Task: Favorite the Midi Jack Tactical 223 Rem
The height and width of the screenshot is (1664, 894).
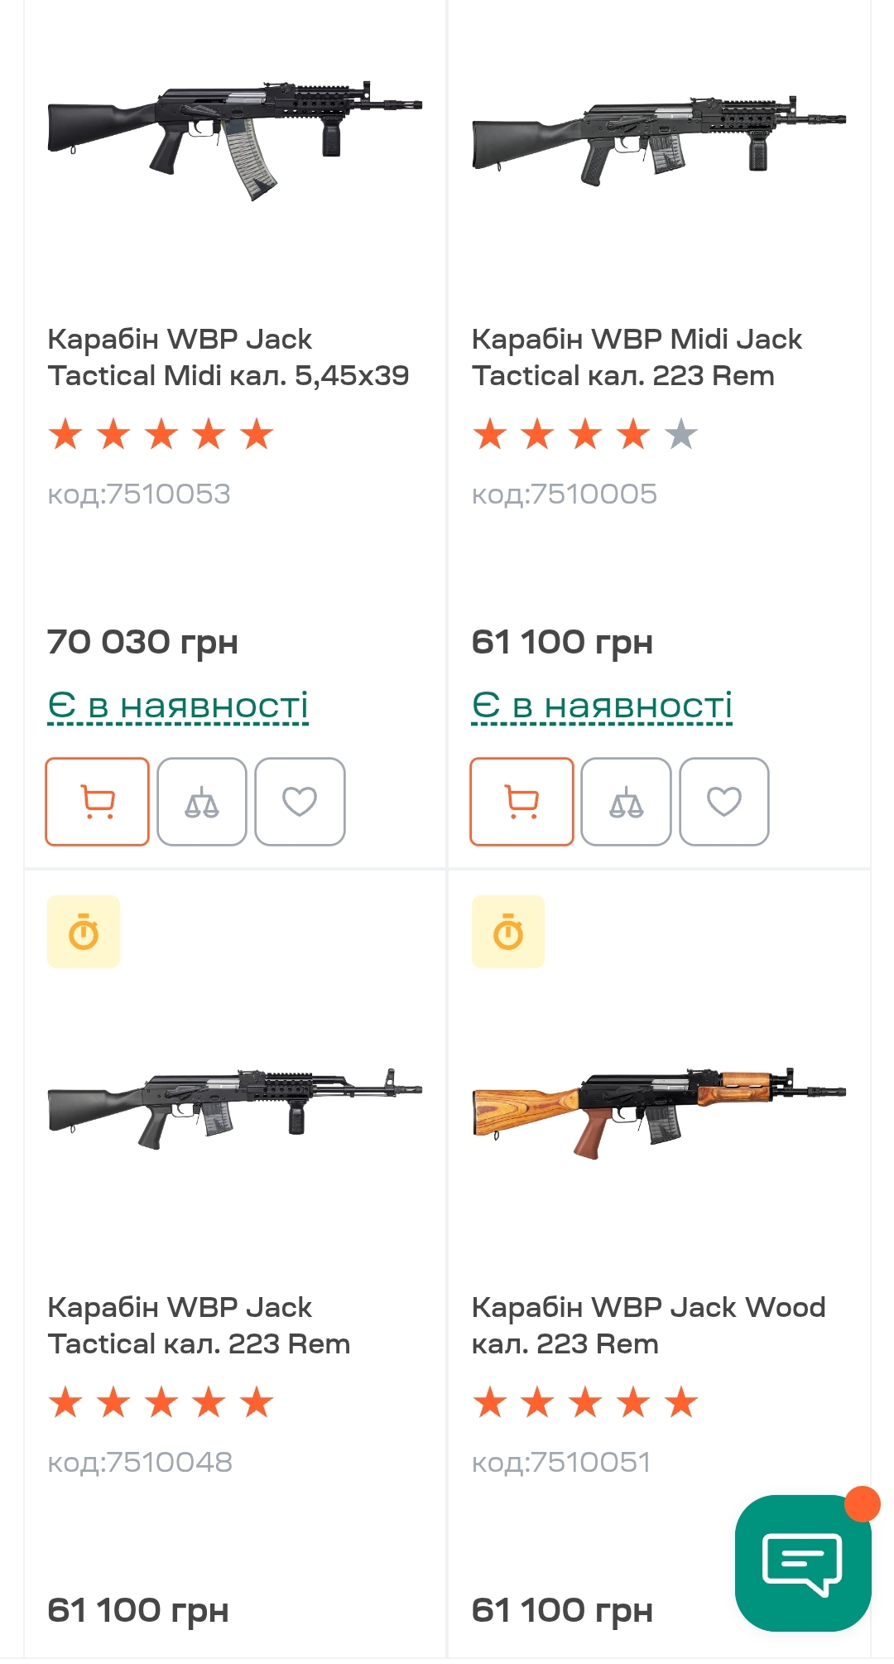Action: tap(724, 801)
